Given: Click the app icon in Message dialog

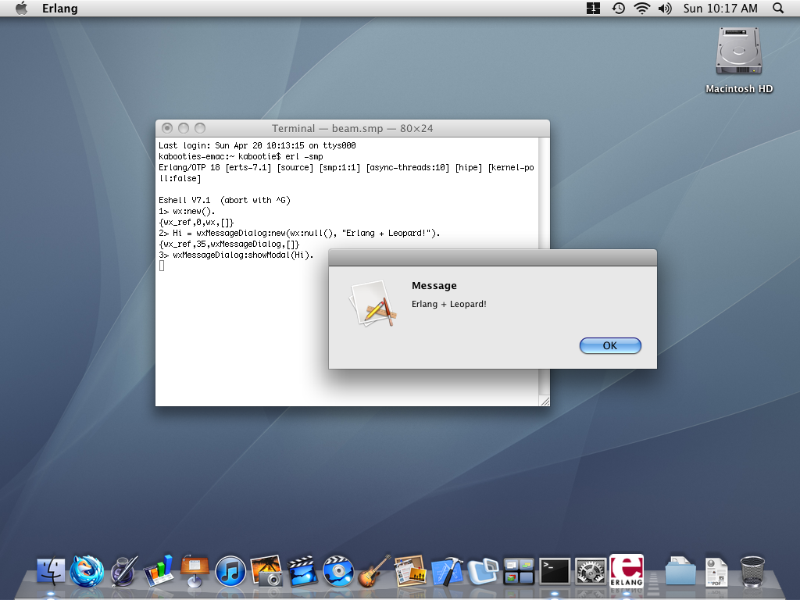Looking at the screenshot, I should coord(373,303).
